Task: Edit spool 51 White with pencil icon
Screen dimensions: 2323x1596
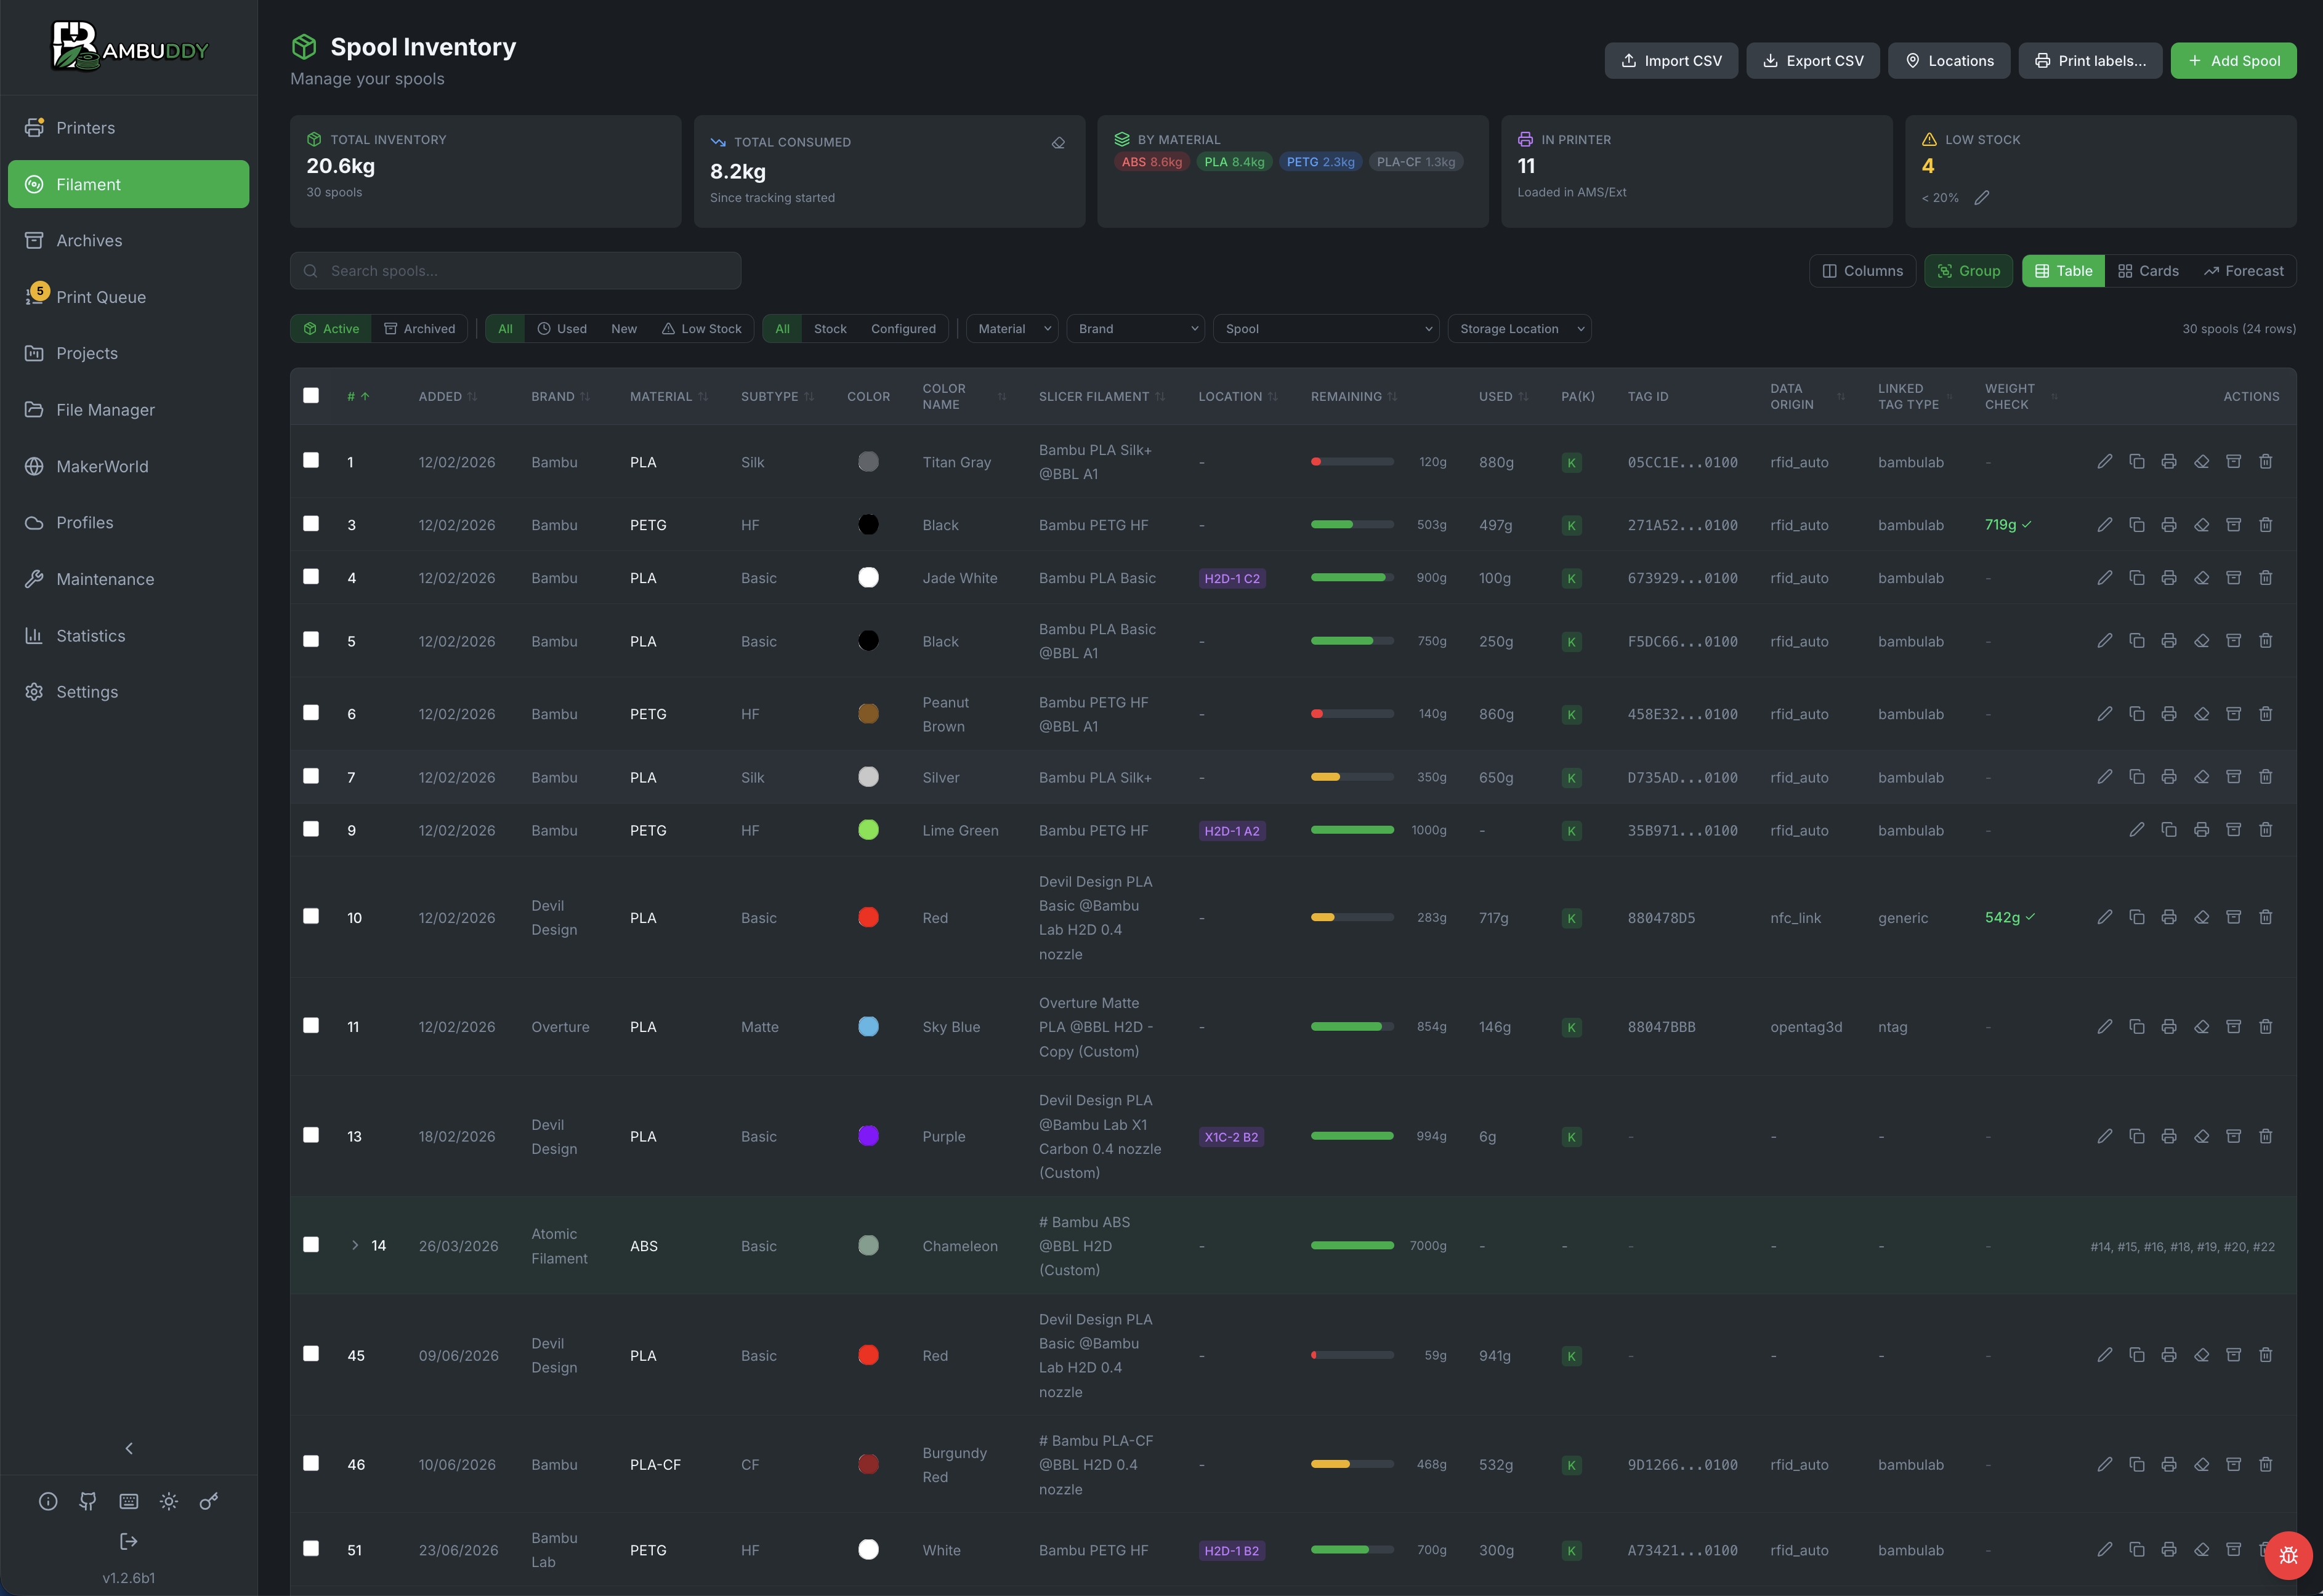Action: pos(2105,1549)
